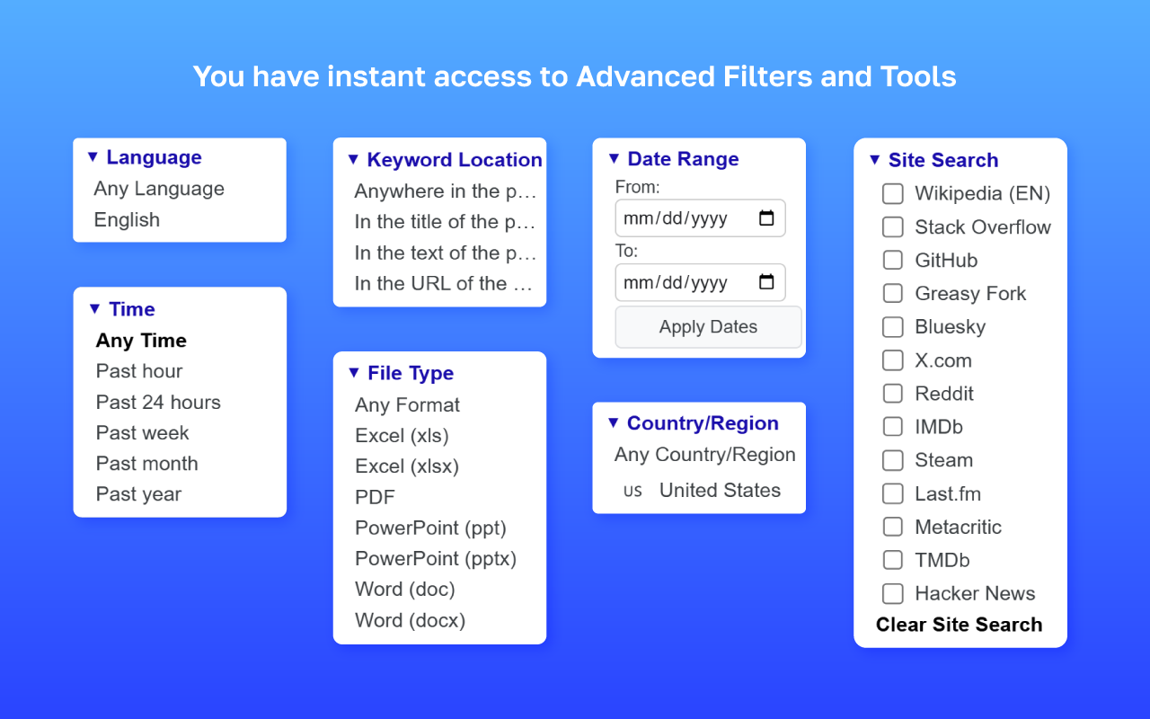Select Past 24 hours time filter

[x=158, y=402]
